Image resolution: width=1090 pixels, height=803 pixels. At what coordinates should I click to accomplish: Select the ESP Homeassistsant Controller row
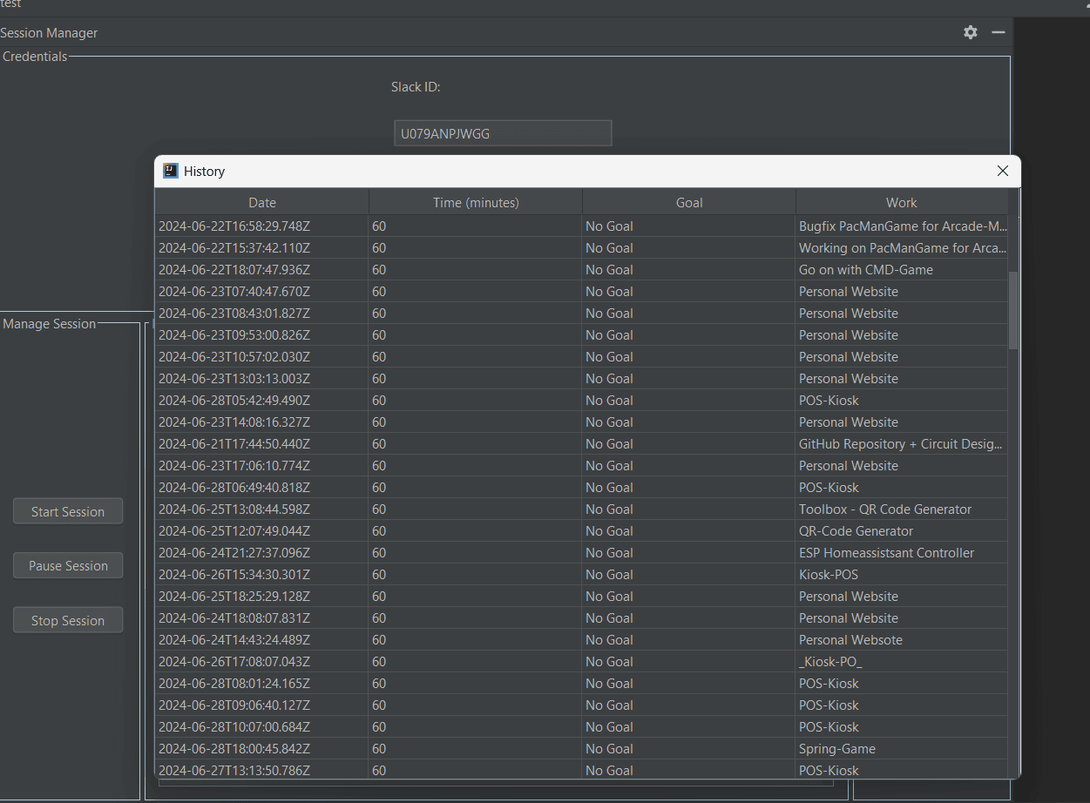[886, 553]
